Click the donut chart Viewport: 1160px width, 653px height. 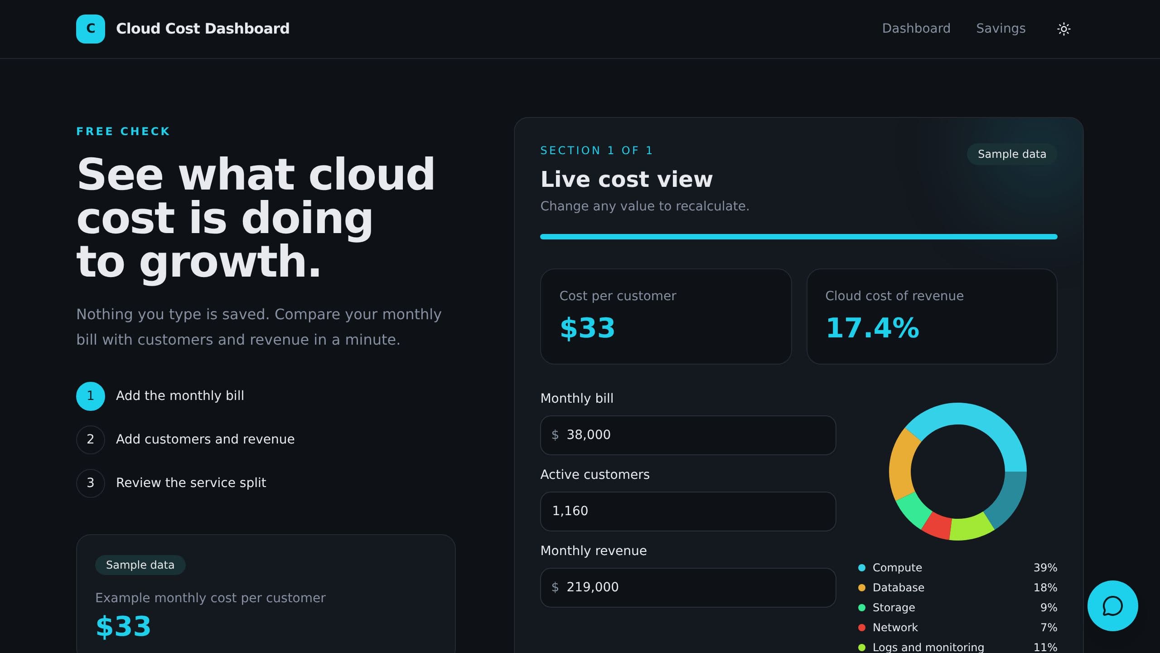pyautogui.click(x=957, y=472)
